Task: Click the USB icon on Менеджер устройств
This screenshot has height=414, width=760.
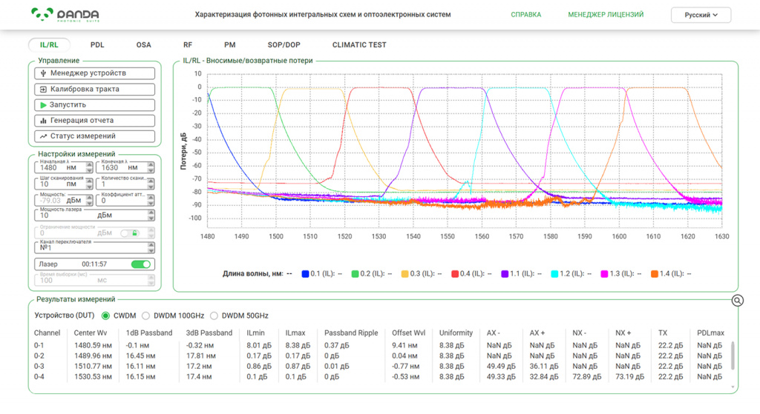Action: [43, 73]
